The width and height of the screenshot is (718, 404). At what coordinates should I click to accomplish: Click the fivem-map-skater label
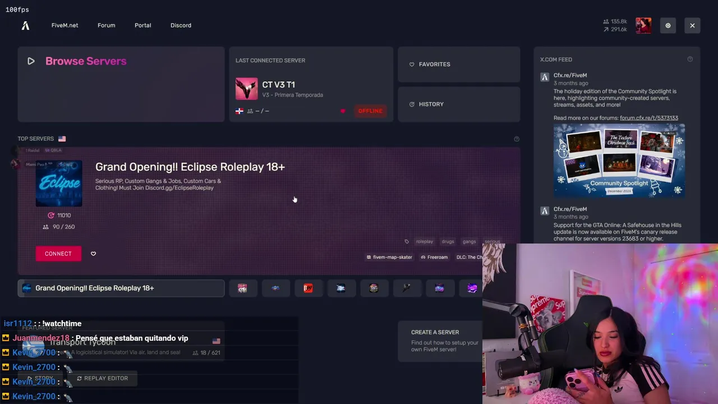pos(389,257)
